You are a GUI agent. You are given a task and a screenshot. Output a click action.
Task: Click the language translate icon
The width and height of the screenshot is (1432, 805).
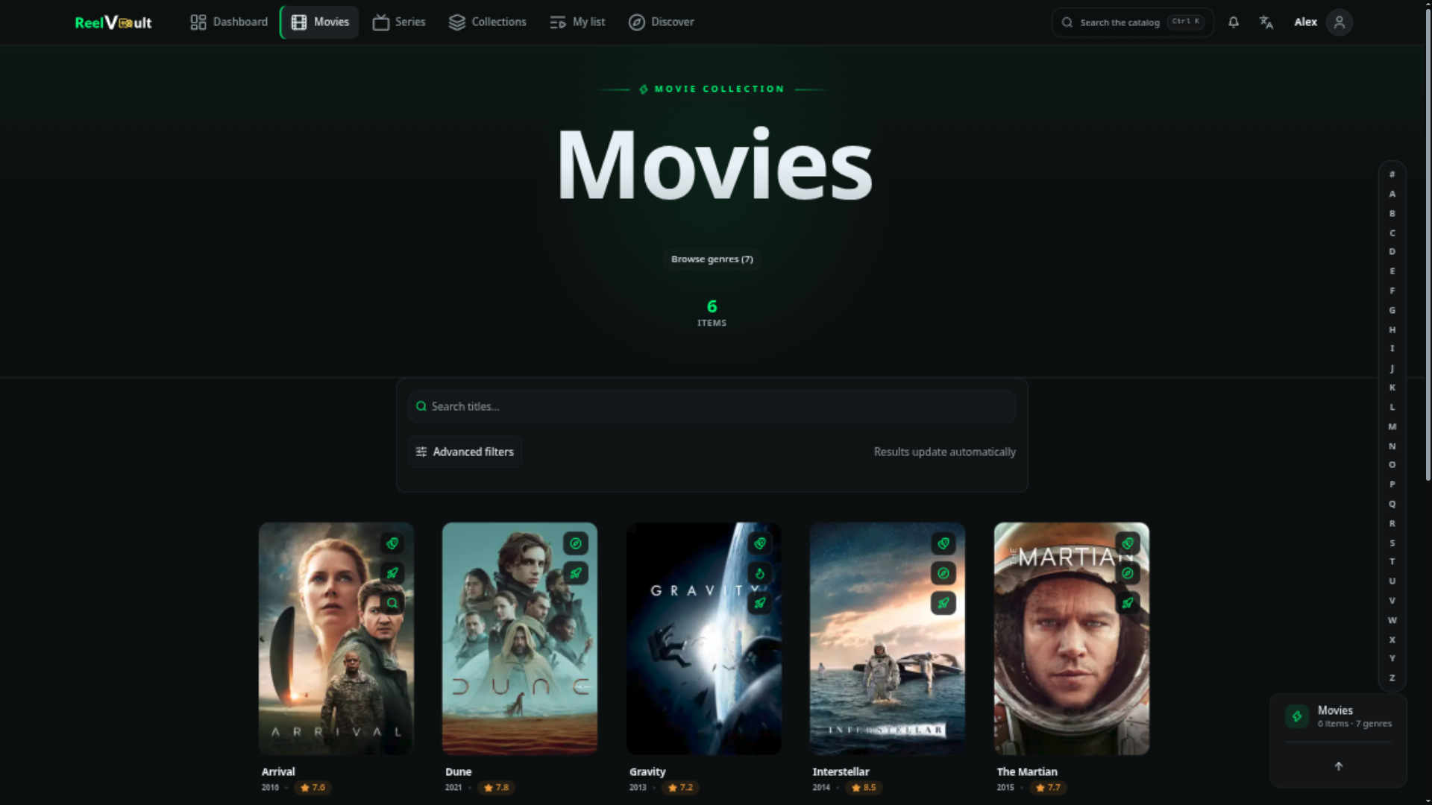pos(1266,22)
